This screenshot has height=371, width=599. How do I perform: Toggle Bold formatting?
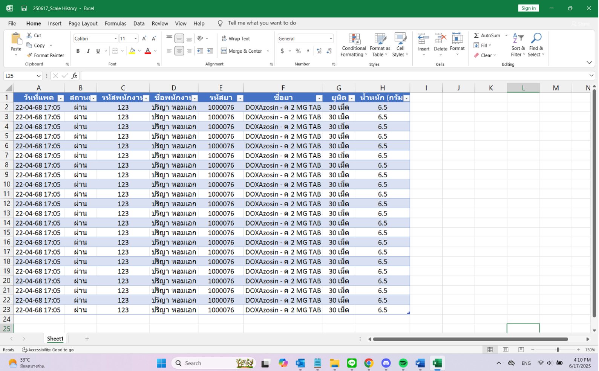coord(78,51)
